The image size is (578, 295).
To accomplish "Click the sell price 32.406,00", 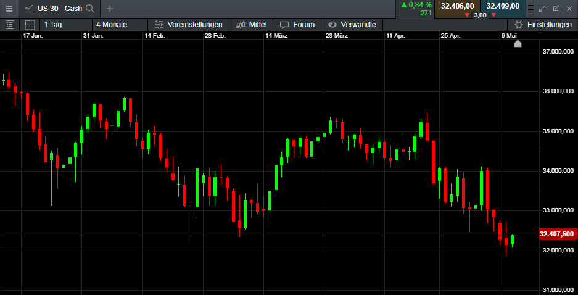I will [x=457, y=6].
